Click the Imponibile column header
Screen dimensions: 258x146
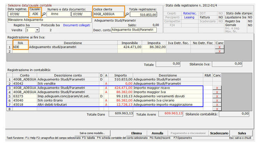pyautogui.click(x=130, y=43)
